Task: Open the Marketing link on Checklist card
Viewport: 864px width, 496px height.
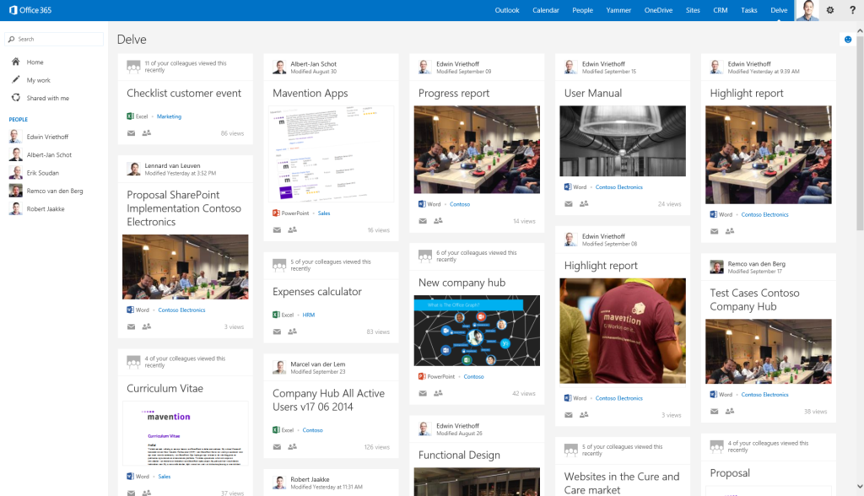Action: click(x=169, y=116)
